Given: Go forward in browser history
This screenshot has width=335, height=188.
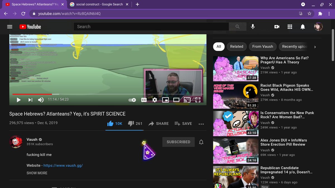Looking at the screenshot, I should (x=15, y=14).
